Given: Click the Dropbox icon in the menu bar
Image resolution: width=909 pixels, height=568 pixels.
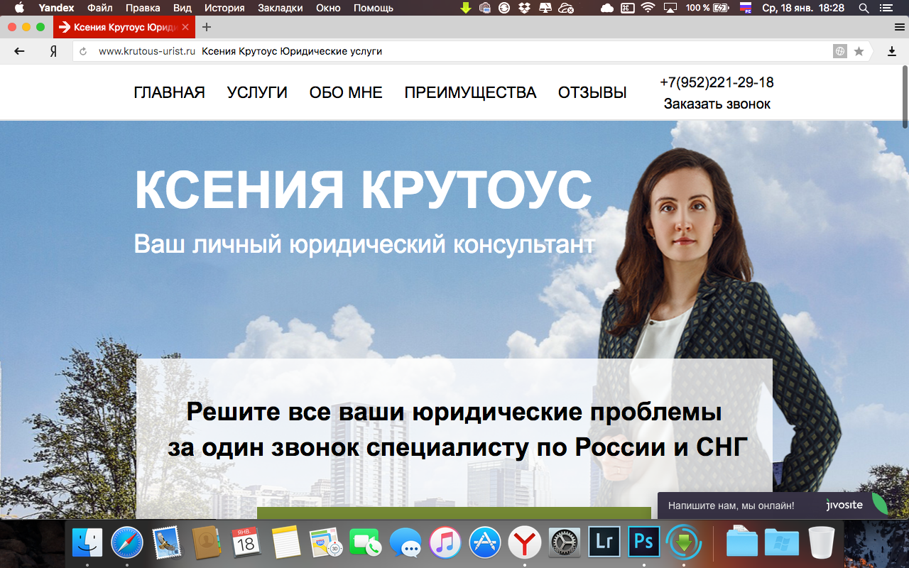Looking at the screenshot, I should point(523,8).
